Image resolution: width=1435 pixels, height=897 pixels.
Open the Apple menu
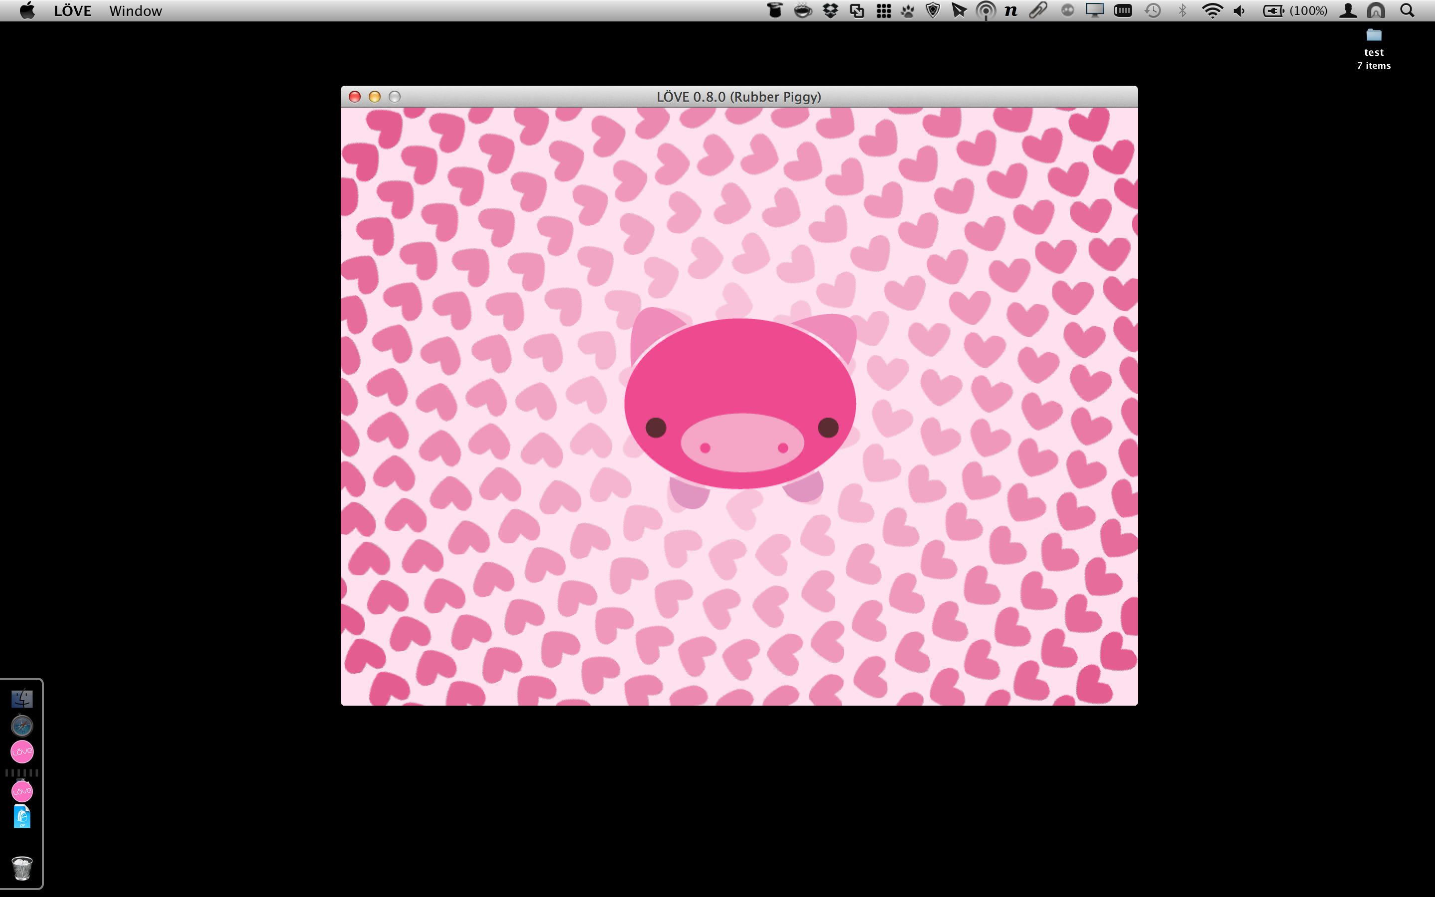[x=27, y=10]
